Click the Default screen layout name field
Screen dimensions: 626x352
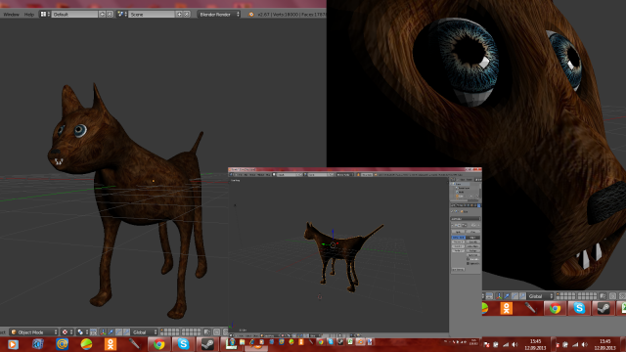75,15
